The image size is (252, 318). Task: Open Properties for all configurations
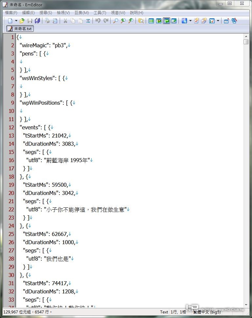(x=204, y=21)
